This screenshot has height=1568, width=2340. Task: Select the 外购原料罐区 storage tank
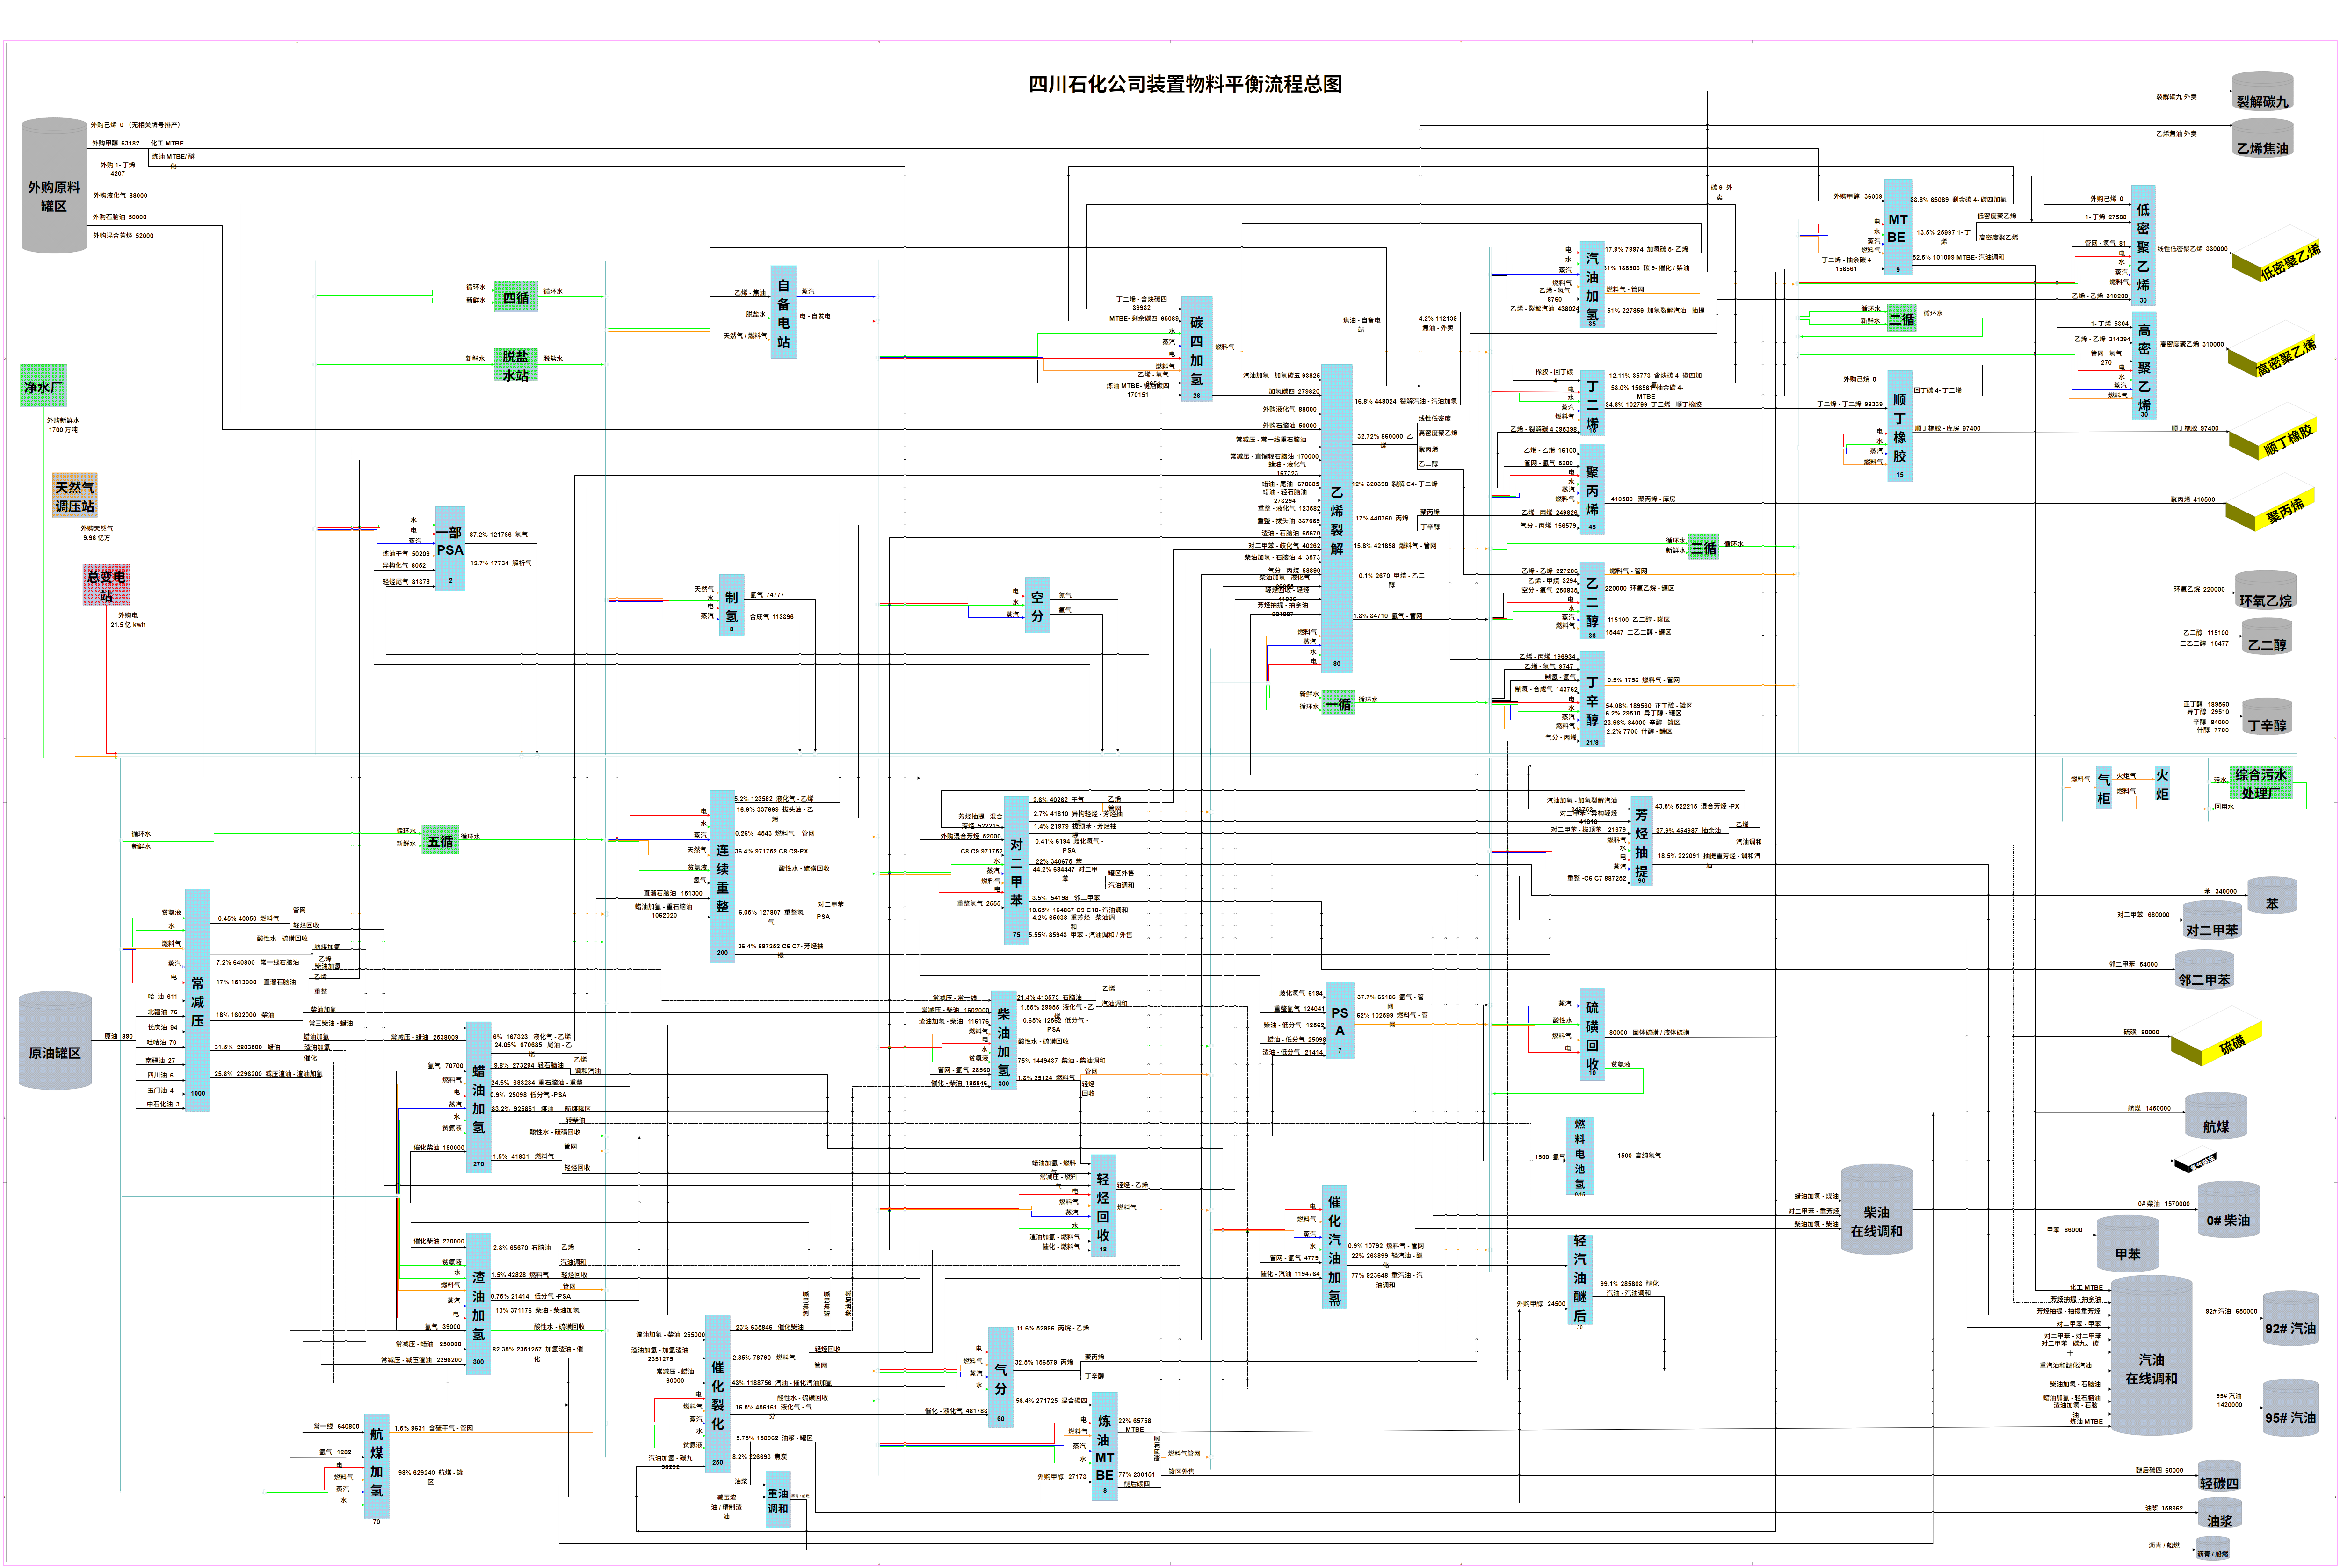click(54, 186)
